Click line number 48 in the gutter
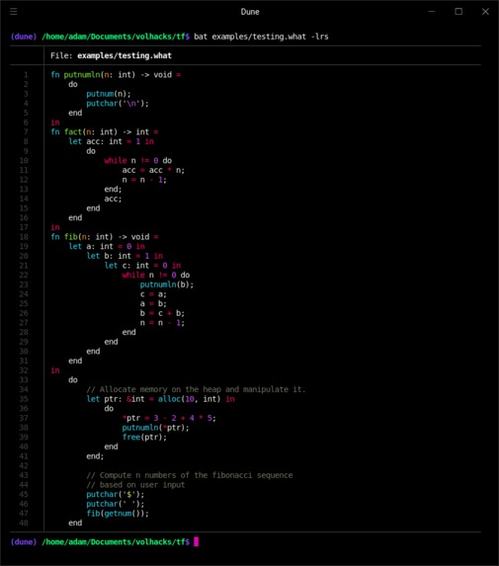 click(x=24, y=524)
